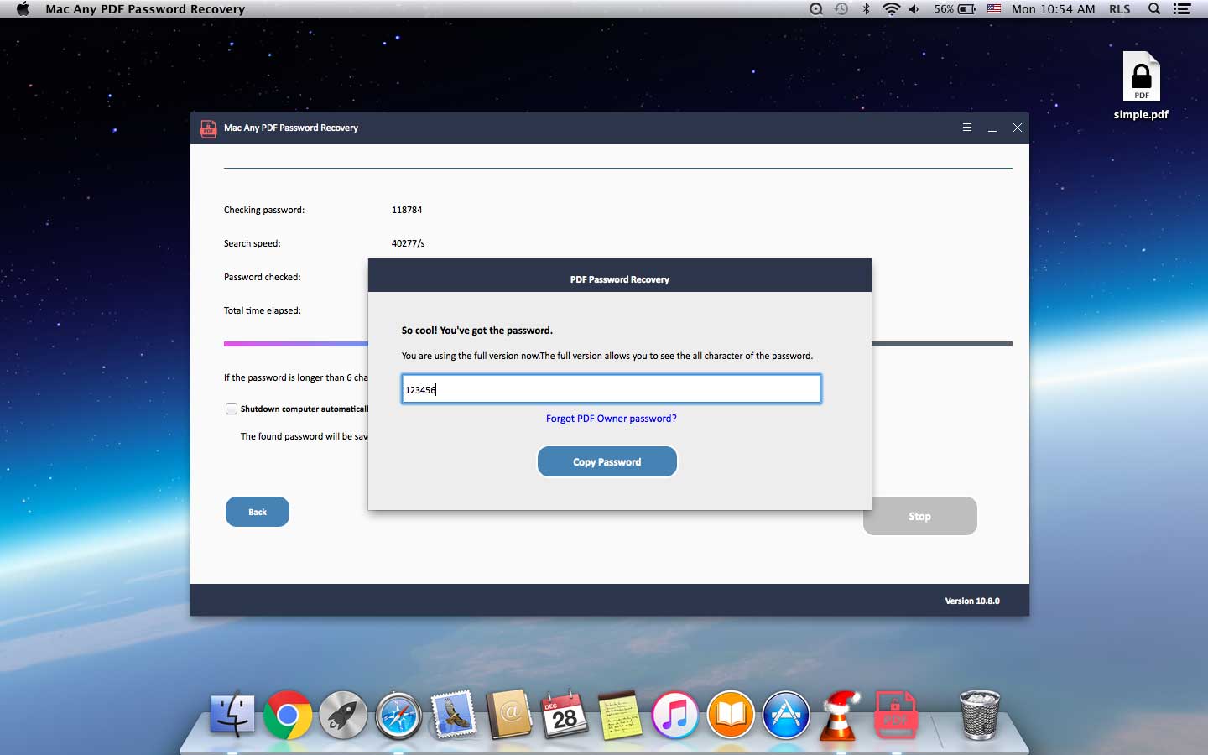Open the US flag input source menu
The image size is (1208, 755).
tap(994, 9)
